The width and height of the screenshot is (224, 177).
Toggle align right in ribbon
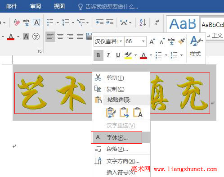click(x=70, y=36)
